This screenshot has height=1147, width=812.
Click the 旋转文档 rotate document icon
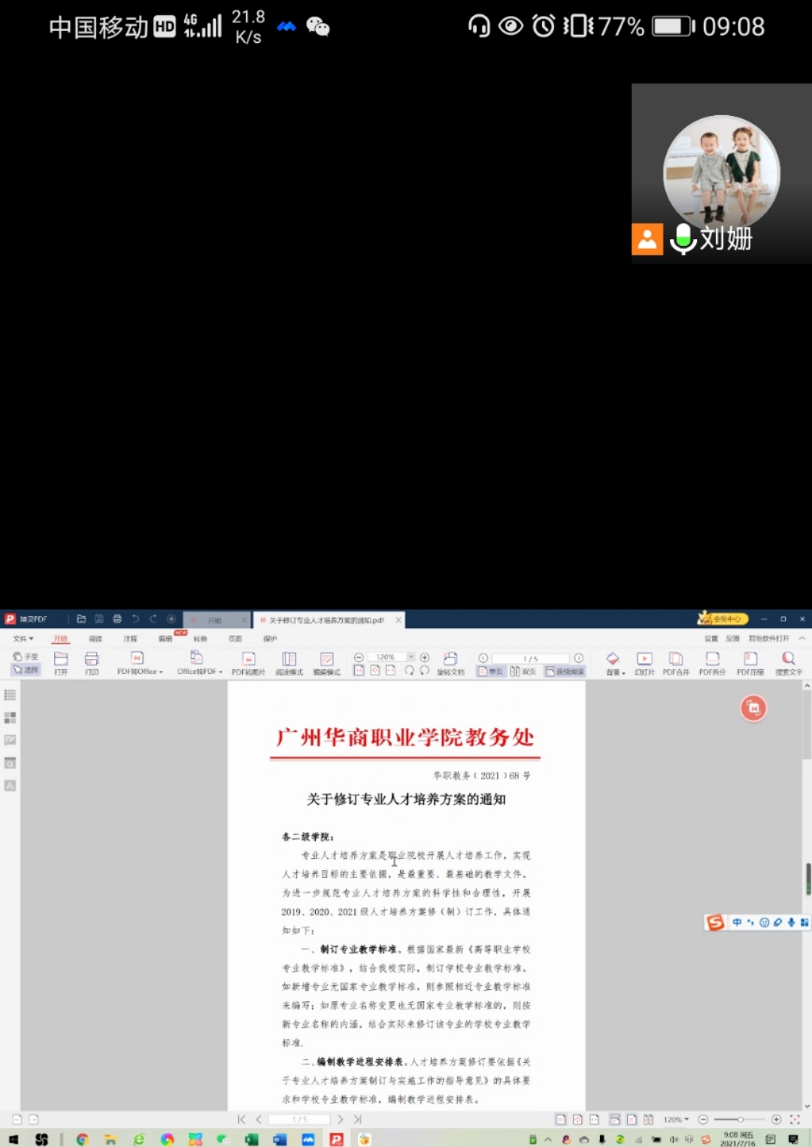coord(450,663)
